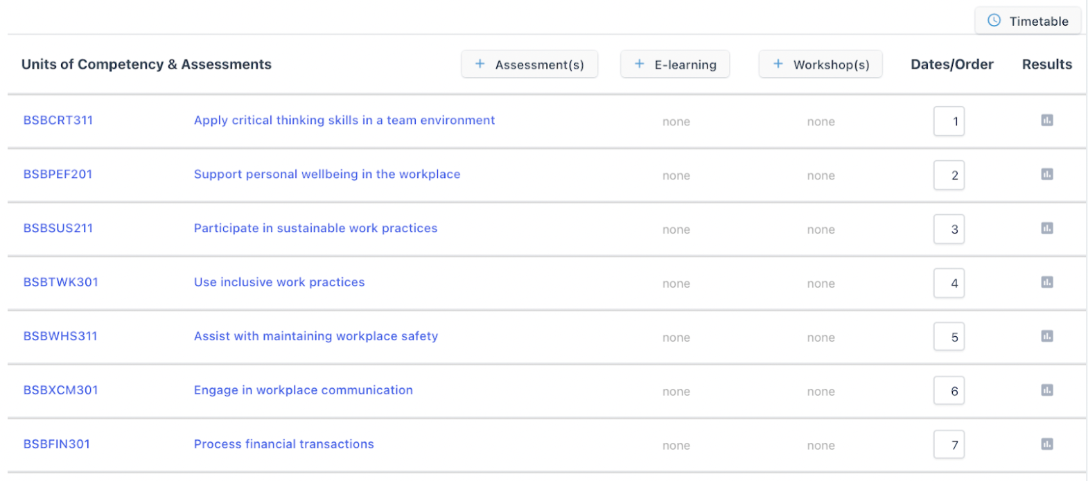Open results icon for BSBFIN301 row
This screenshot has width=1088, height=481.
tap(1046, 444)
